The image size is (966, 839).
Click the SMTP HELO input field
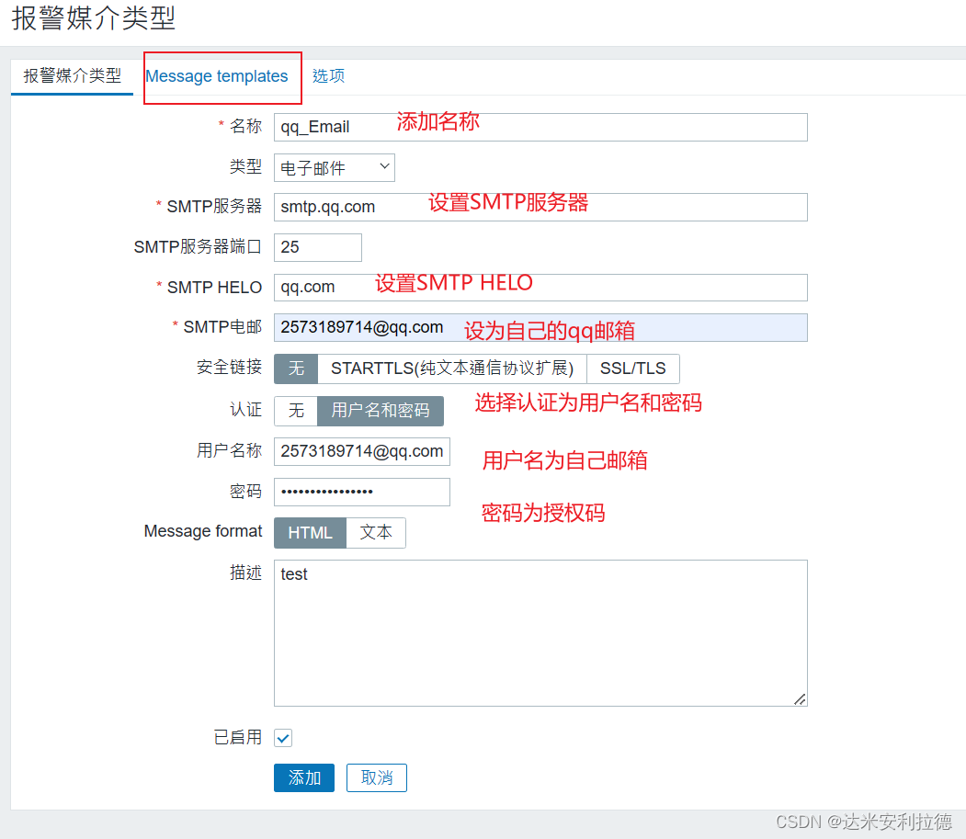click(x=540, y=288)
